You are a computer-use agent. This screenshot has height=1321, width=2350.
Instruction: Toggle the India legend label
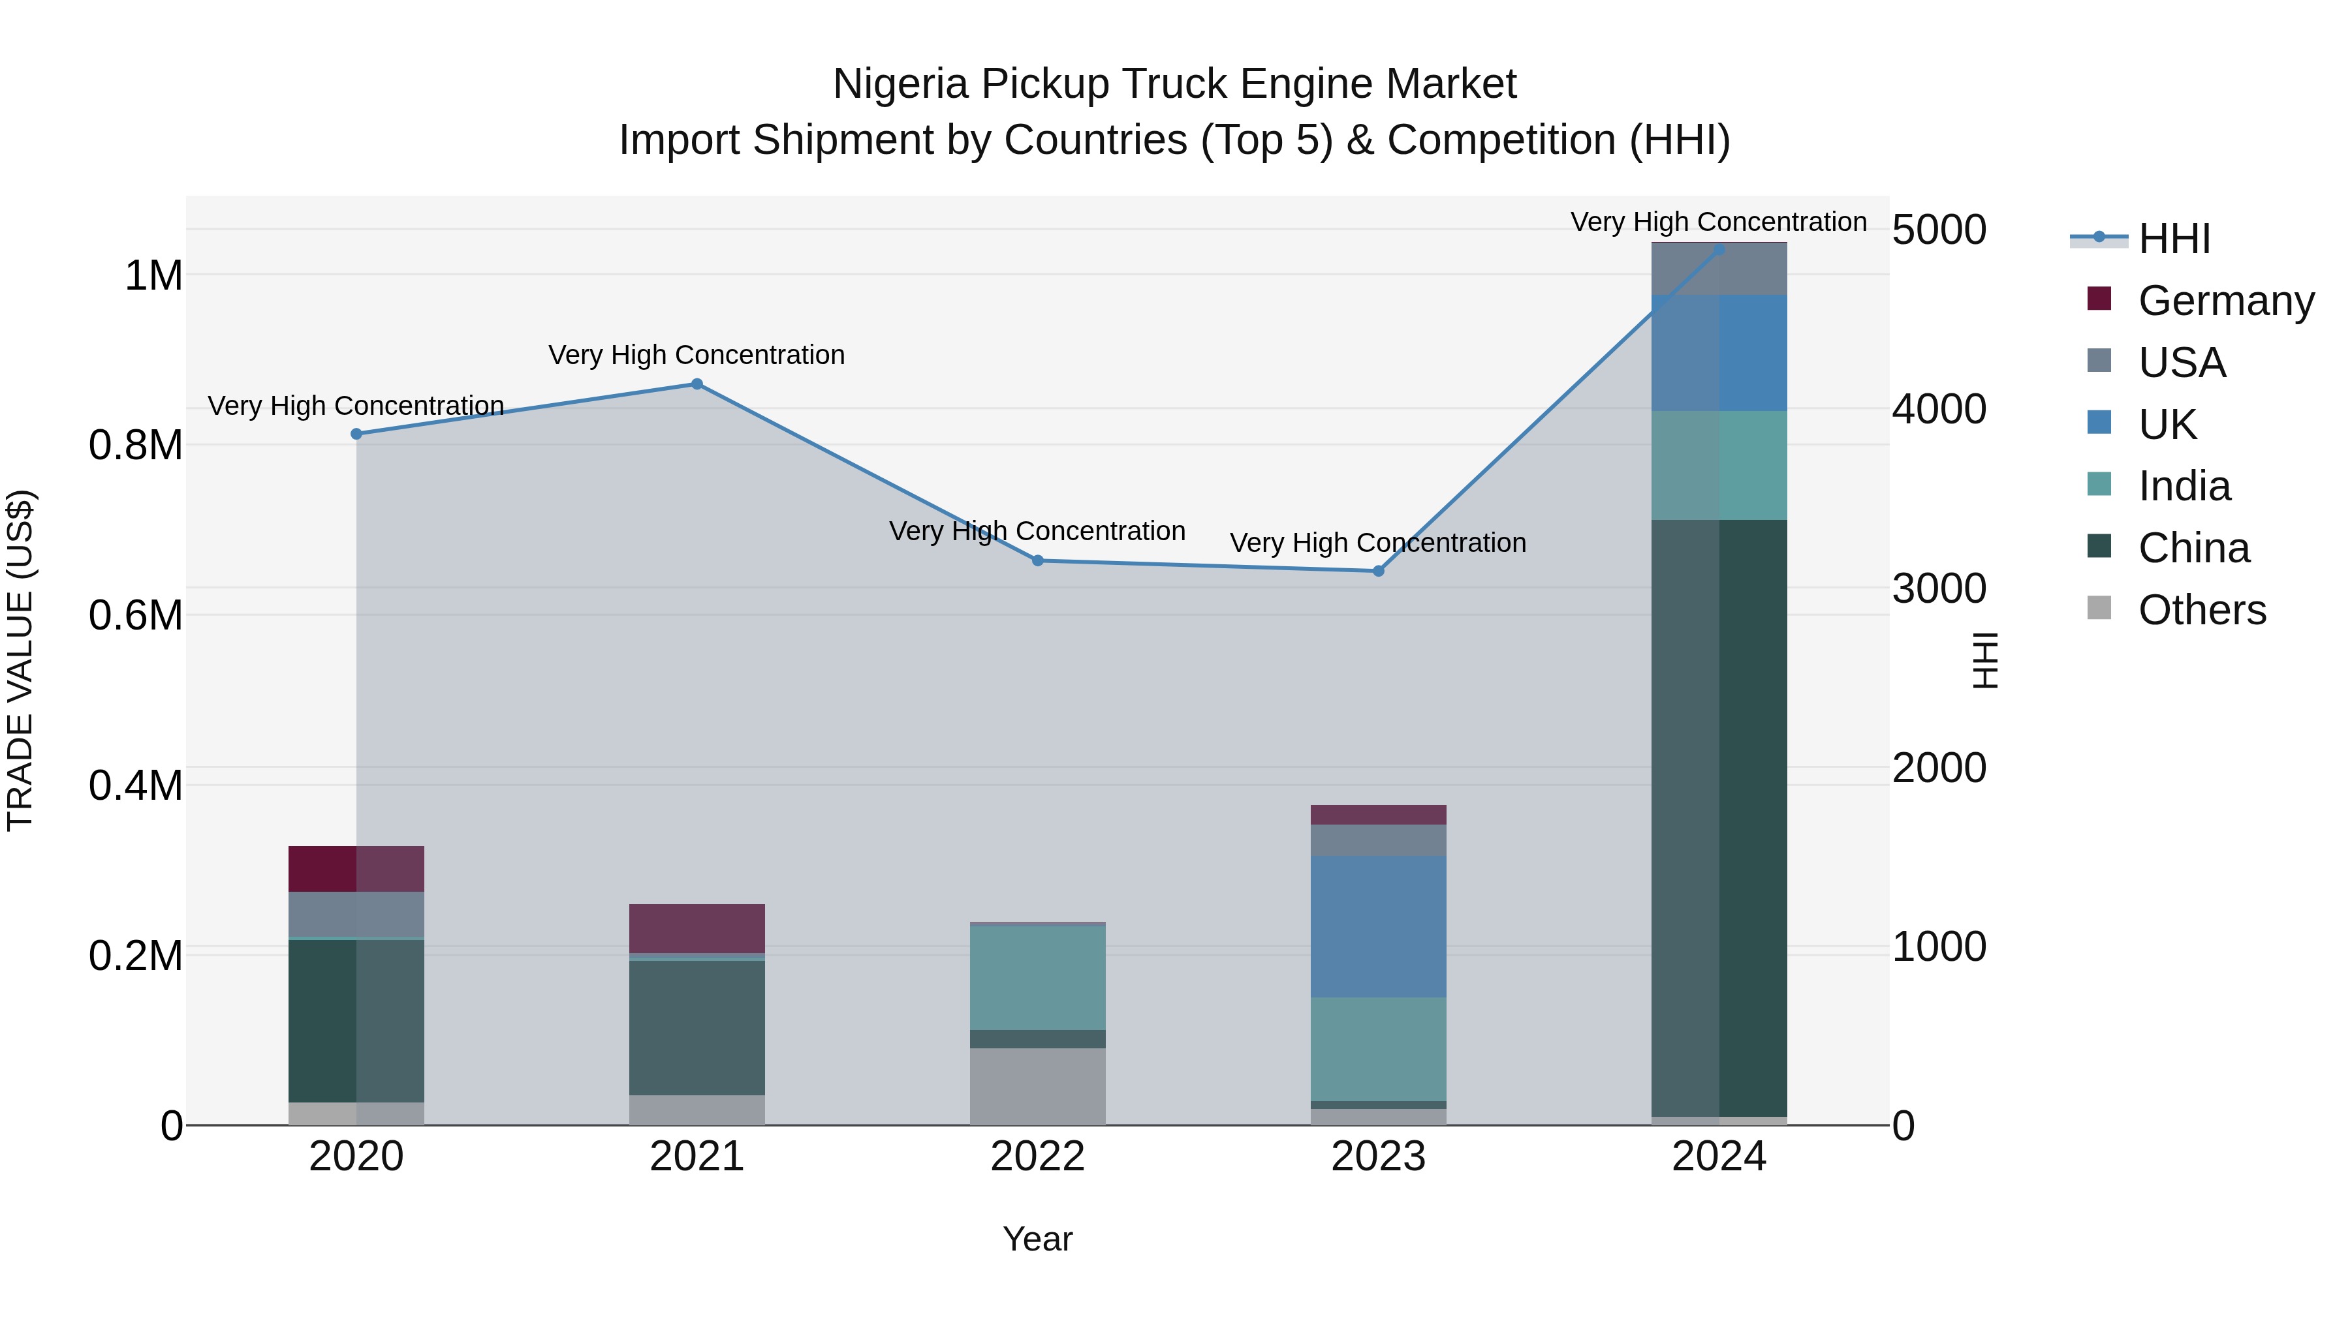point(2185,487)
